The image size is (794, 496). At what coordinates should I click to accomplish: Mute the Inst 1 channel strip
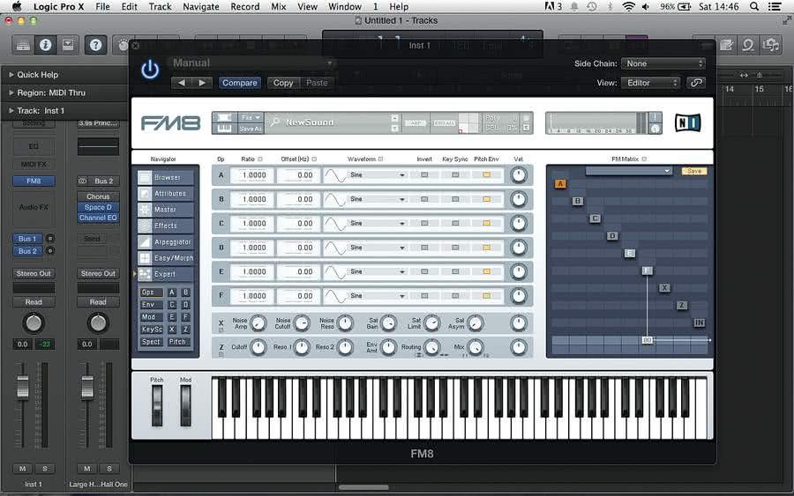(22, 469)
